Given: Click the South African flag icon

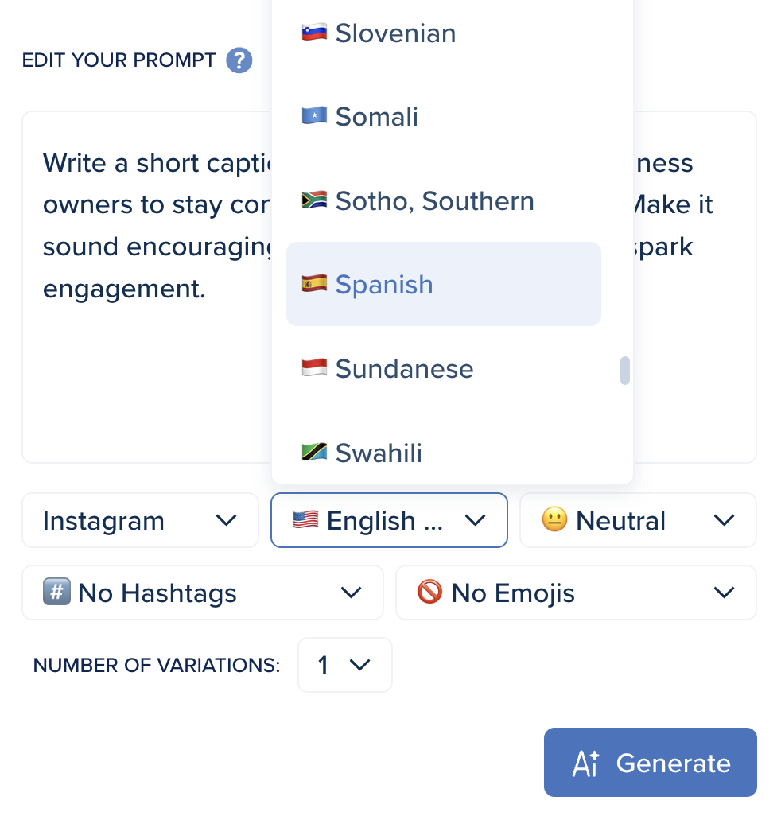Looking at the screenshot, I should coord(314,200).
